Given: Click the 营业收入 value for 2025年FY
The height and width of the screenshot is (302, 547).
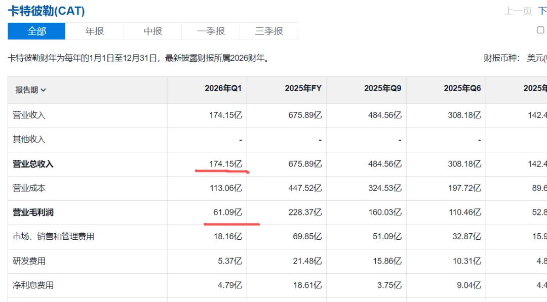Looking at the screenshot, I should click(305, 115).
